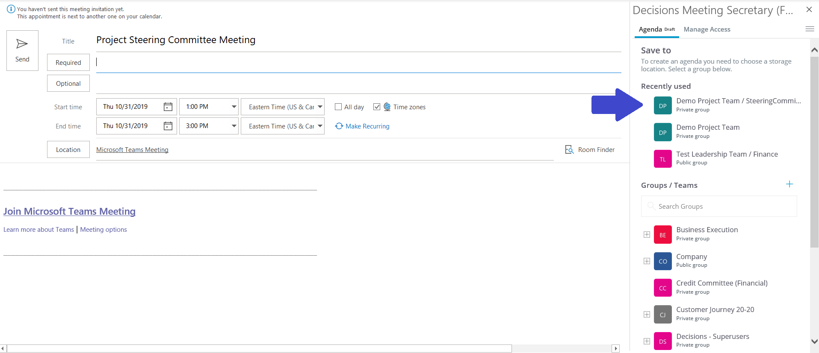Click the Make Recurring link

[x=367, y=126]
